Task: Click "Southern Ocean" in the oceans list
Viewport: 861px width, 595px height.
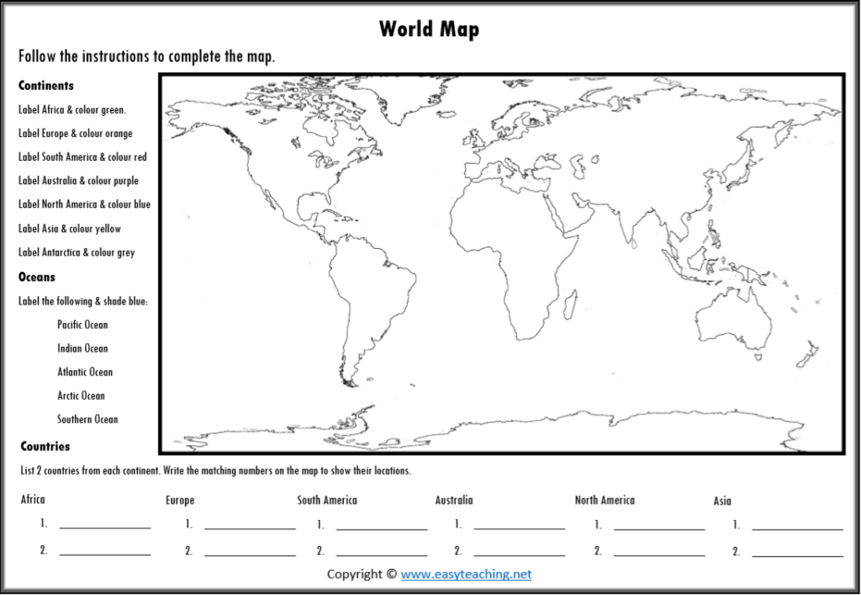Action: 87,419
